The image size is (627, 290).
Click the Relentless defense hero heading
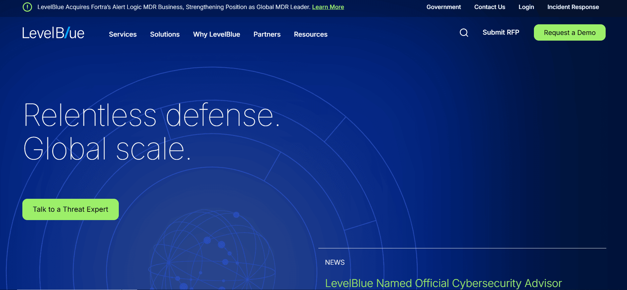(x=152, y=132)
